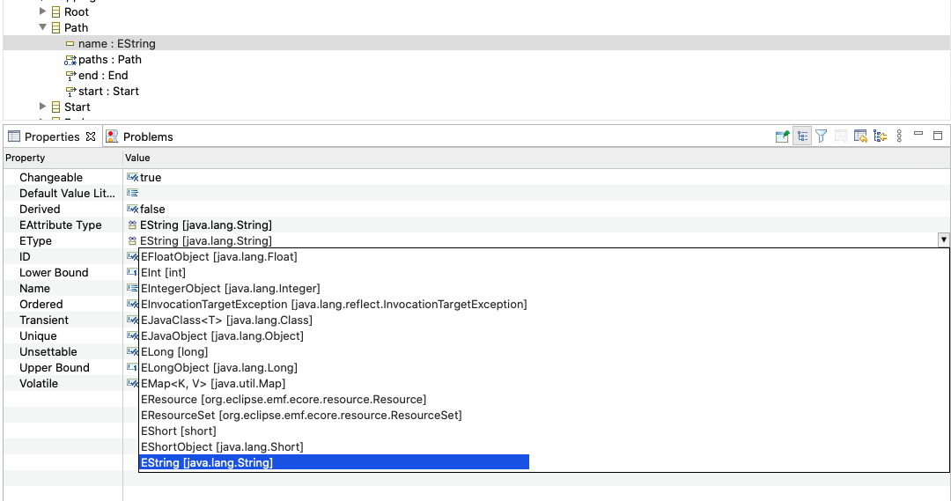This screenshot has height=501, width=951.
Task: Click the table icon with yellow undo arrow
Action: [860, 136]
